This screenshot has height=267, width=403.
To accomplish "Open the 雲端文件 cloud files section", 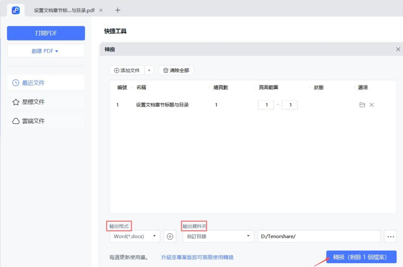I will (25, 121).
